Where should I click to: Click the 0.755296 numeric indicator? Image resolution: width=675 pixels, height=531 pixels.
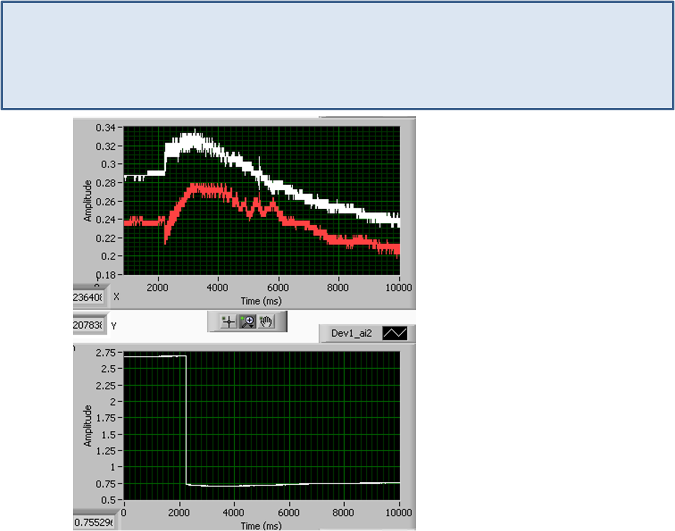pyautogui.click(x=94, y=522)
